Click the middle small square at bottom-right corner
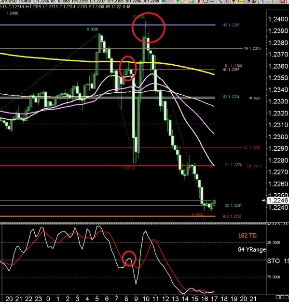289x302 pixels. click(x=282, y=297)
